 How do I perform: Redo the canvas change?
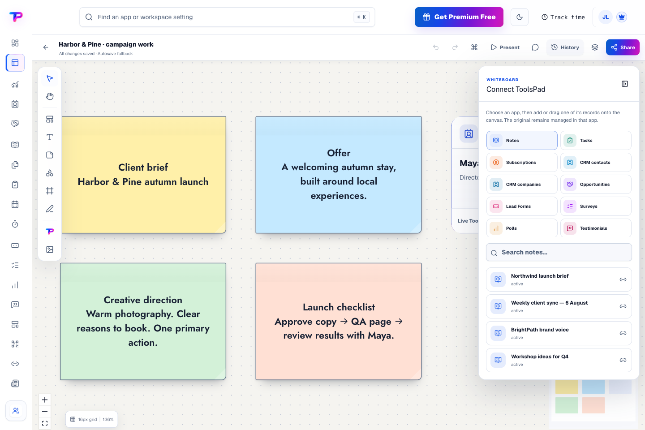[x=455, y=47]
